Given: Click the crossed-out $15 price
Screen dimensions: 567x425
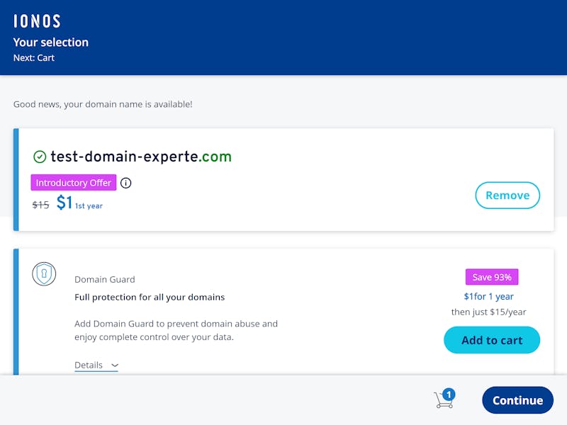Looking at the screenshot, I should point(40,205).
